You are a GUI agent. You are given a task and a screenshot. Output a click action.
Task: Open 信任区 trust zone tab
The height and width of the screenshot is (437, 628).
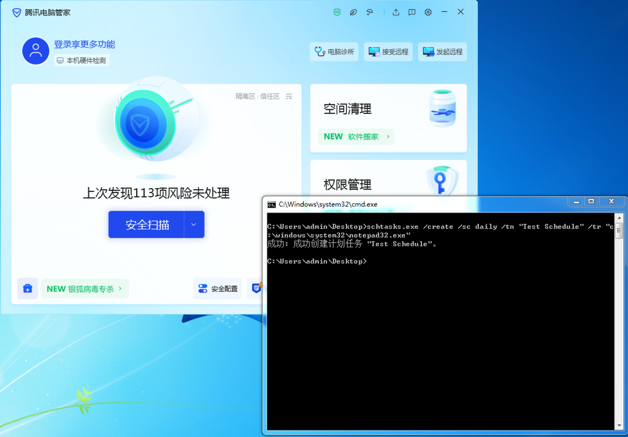[x=270, y=96]
